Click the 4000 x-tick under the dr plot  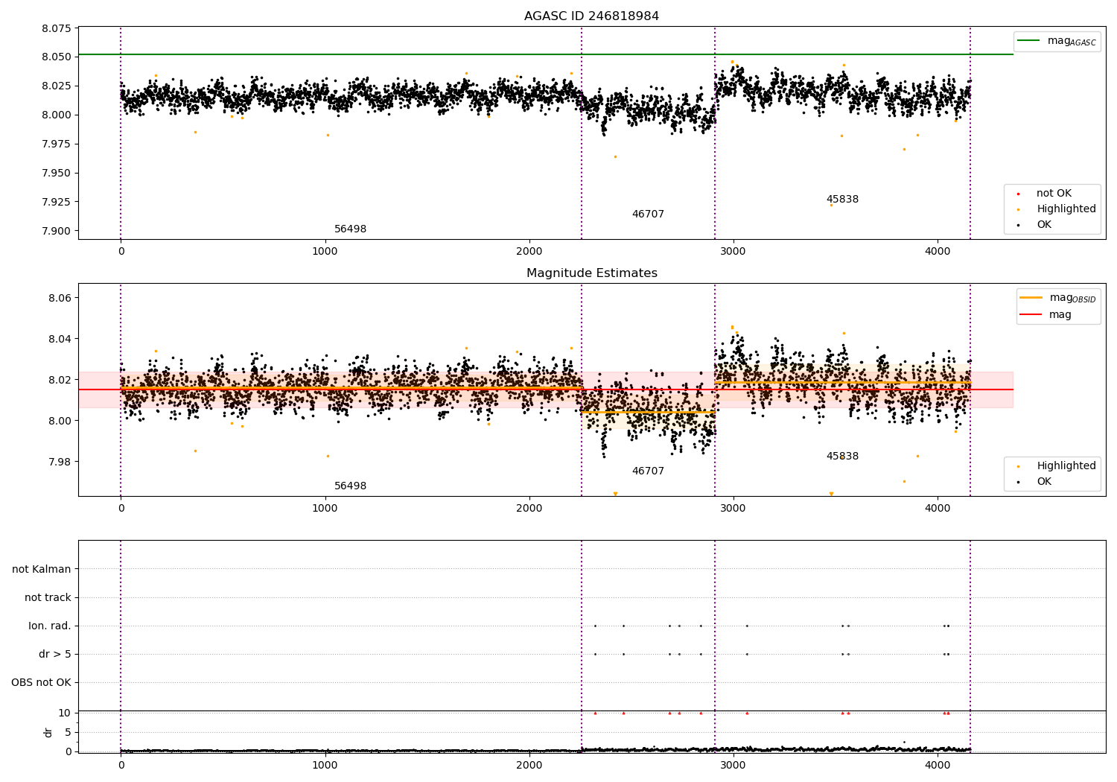(x=938, y=765)
